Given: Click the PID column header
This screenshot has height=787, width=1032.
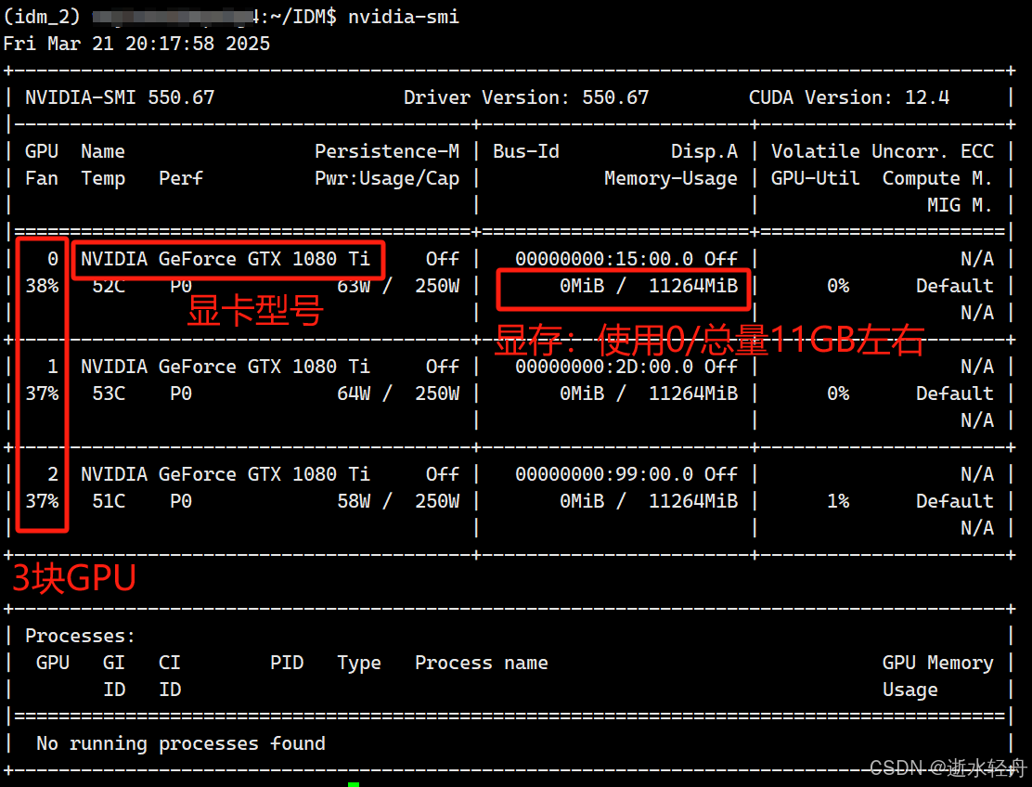Looking at the screenshot, I should click(x=287, y=663).
